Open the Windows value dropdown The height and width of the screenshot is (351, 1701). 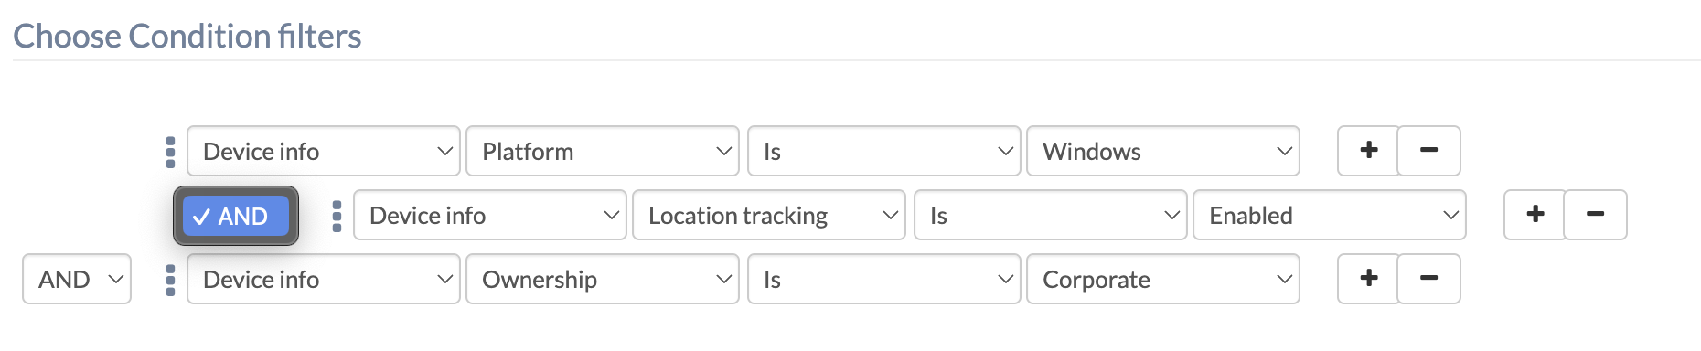coord(1163,151)
